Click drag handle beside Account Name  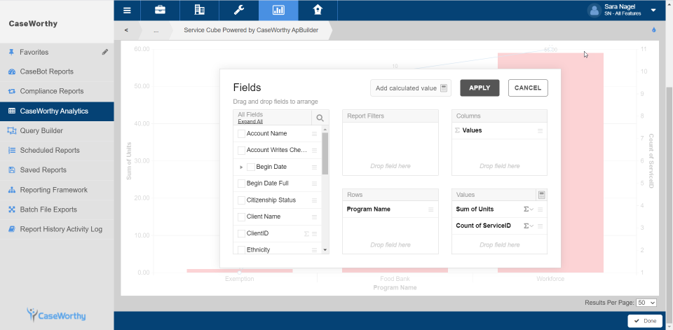314,134
